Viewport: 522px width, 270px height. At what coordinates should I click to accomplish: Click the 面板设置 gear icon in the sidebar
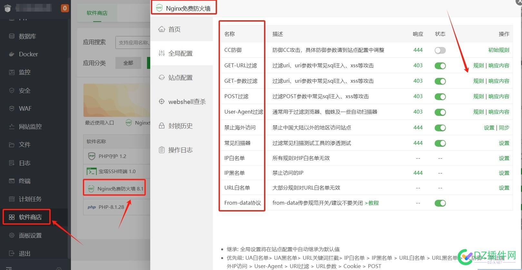click(12, 235)
